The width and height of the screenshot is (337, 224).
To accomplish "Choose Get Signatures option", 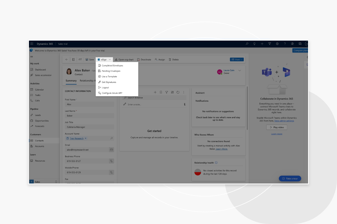I will pyautogui.click(x=117, y=82).
